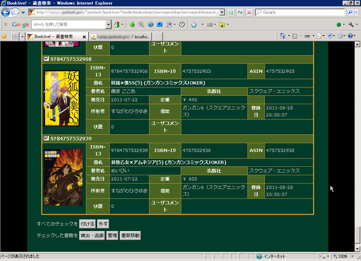Click the page scrollbar down arrow

(357, 249)
